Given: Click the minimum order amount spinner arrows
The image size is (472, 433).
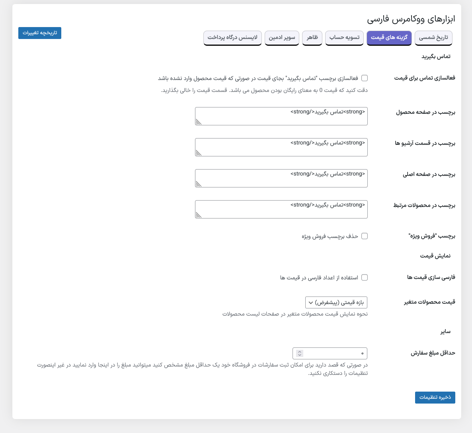Looking at the screenshot, I should [x=300, y=353].
